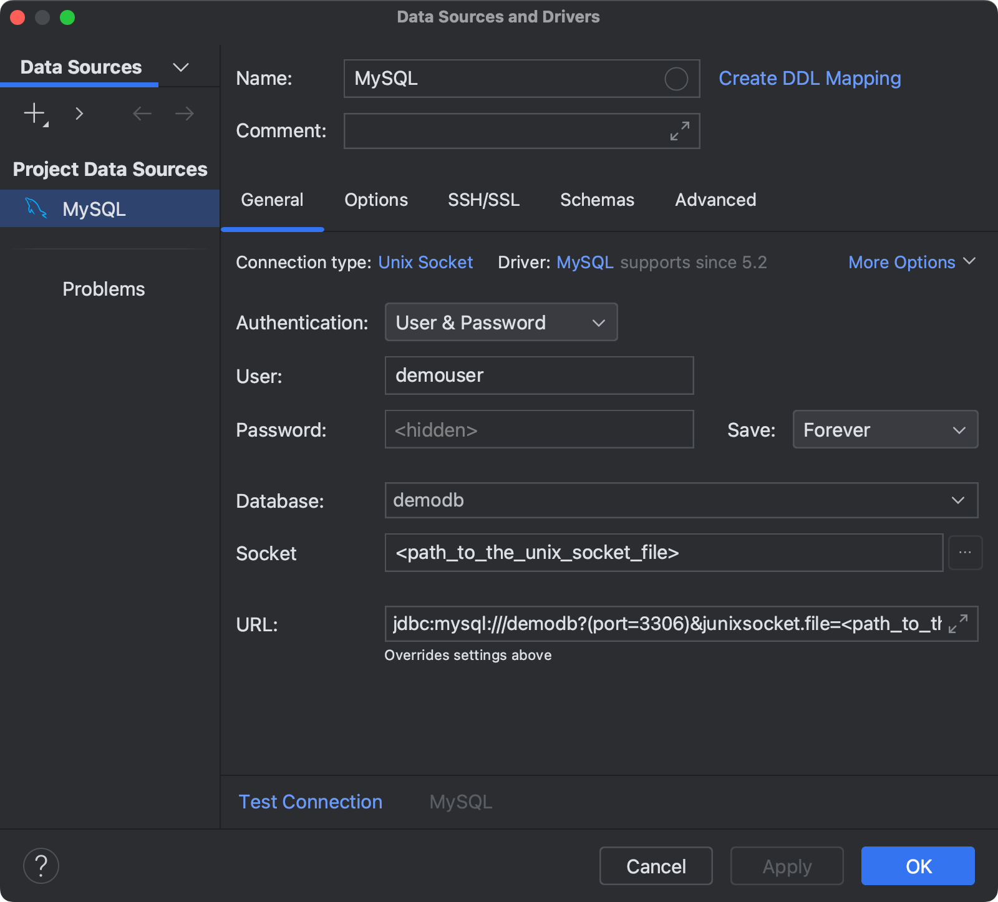Open help using the question mark icon
The image size is (998, 902).
(x=41, y=865)
